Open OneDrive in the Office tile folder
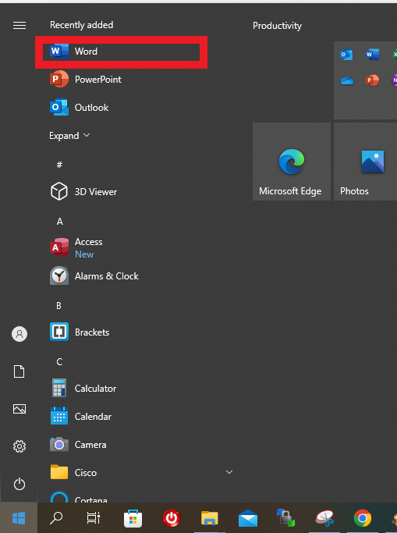 pos(347,80)
